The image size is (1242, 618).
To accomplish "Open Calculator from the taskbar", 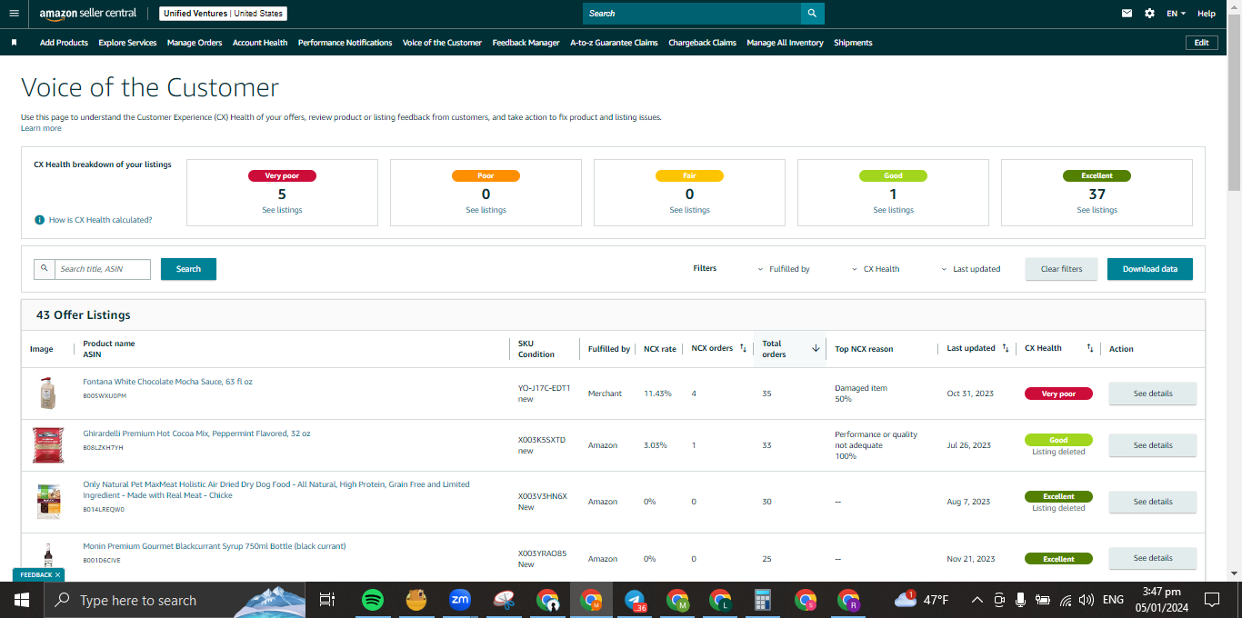I will click(763, 600).
